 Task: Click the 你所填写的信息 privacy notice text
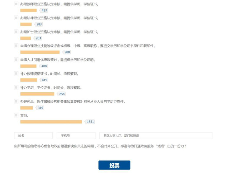coord(100,146)
